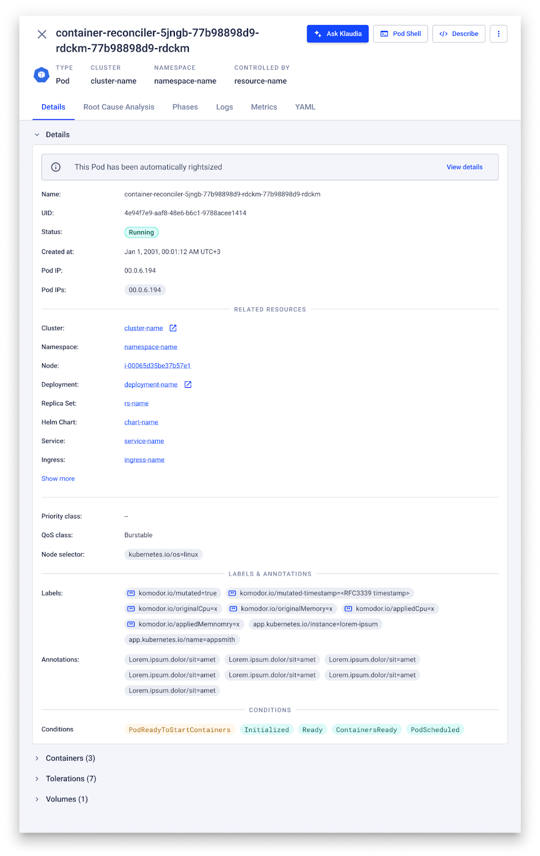
Task: Click the komodor.io/mutated=true label chip
Action: coord(173,593)
